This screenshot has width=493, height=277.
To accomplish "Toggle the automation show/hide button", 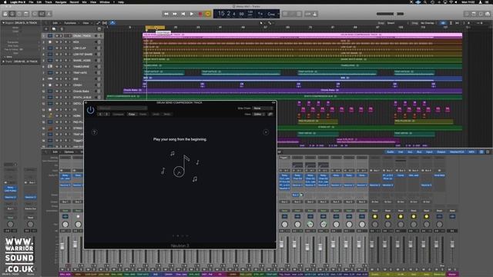I will tap(98, 23).
